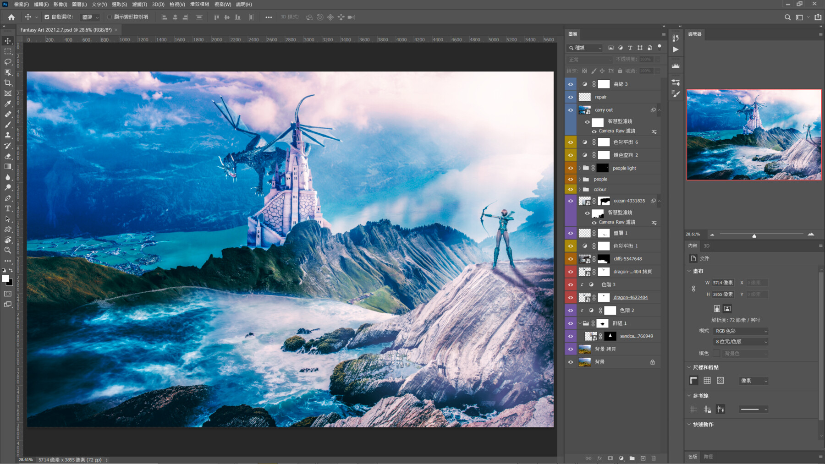Expand the colour group

[580, 189]
